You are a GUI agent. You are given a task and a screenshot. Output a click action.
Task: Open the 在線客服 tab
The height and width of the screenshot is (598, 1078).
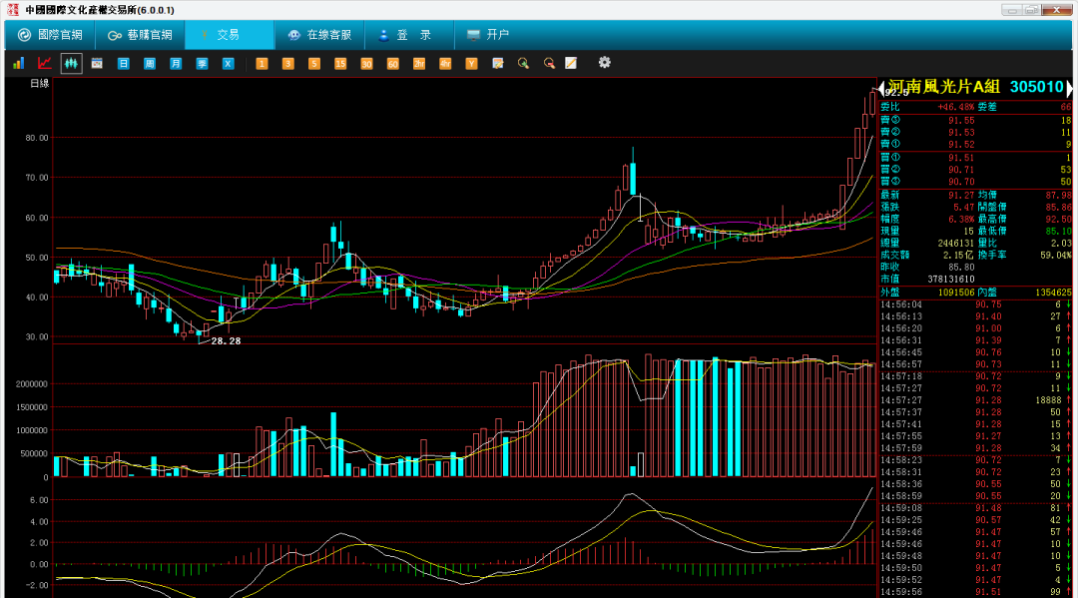(x=319, y=35)
